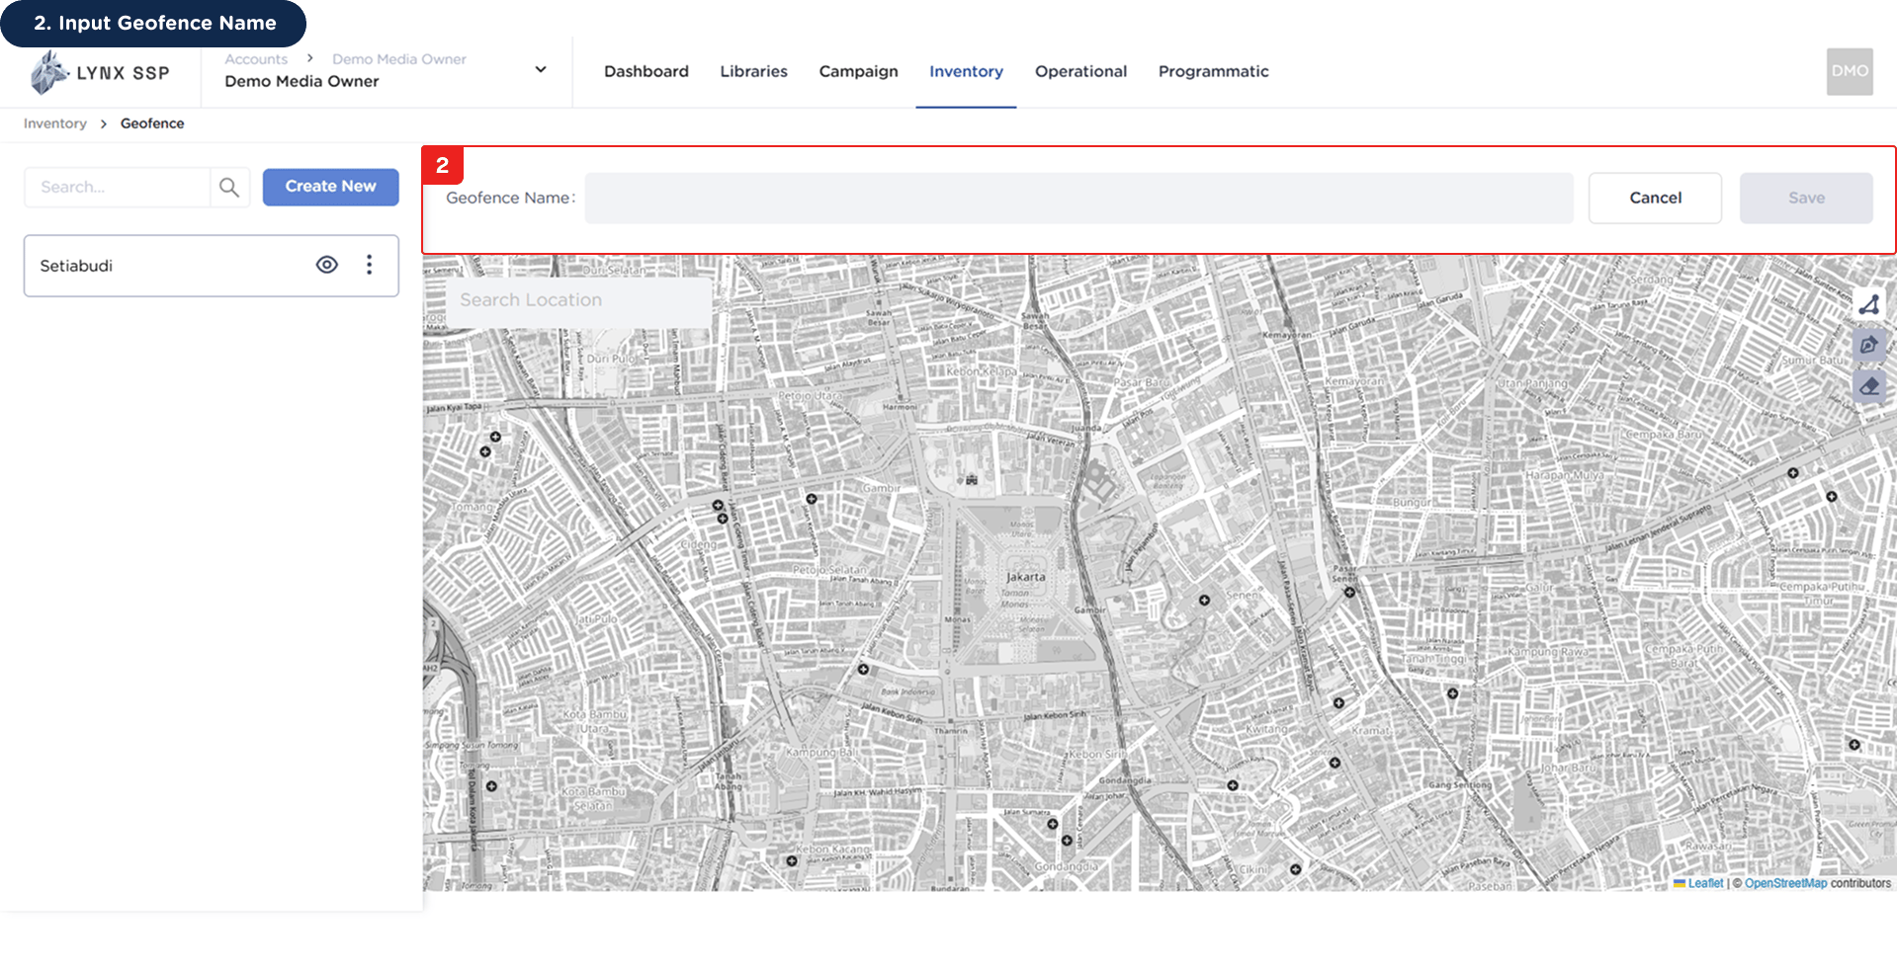Image resolution: width=1897 pixels, height=972 pixels.
Task: Click the Create New button
Action: 330,187
